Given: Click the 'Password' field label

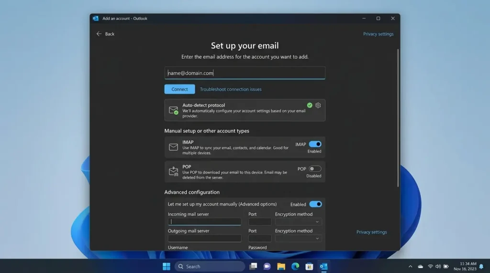Looking at the screenshot, I should click(x=257, y=247).
